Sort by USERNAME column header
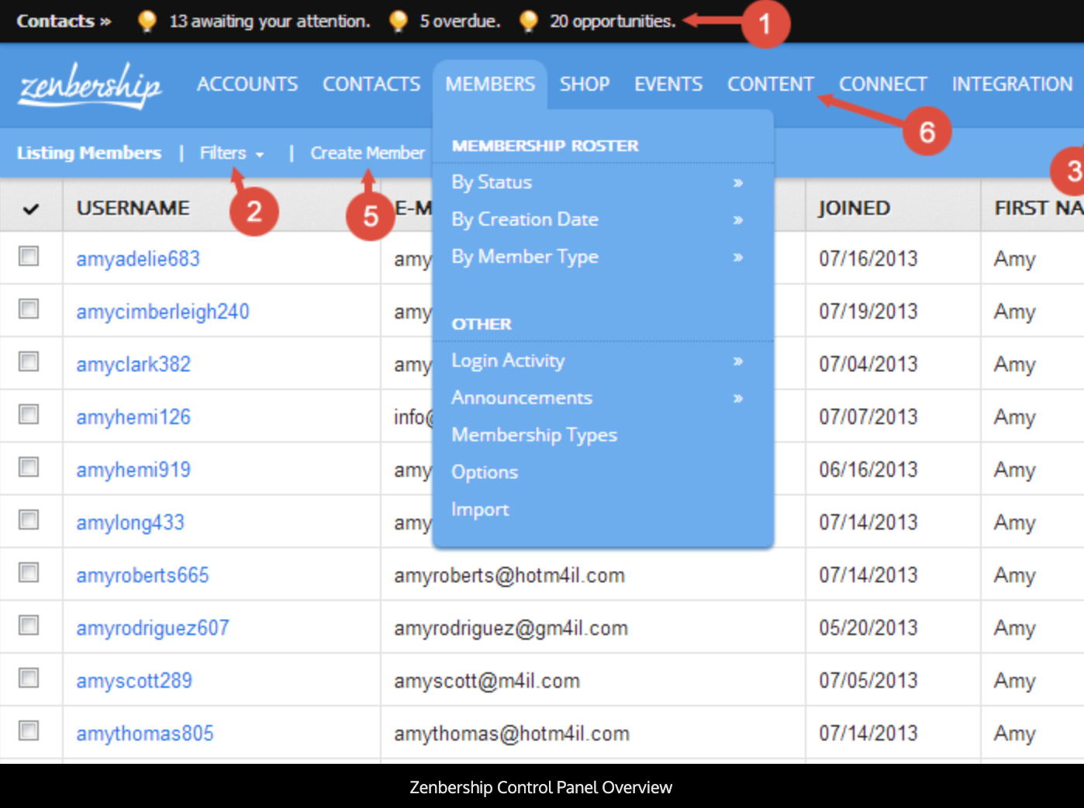1084x808 pixels. tap(133, 208)
